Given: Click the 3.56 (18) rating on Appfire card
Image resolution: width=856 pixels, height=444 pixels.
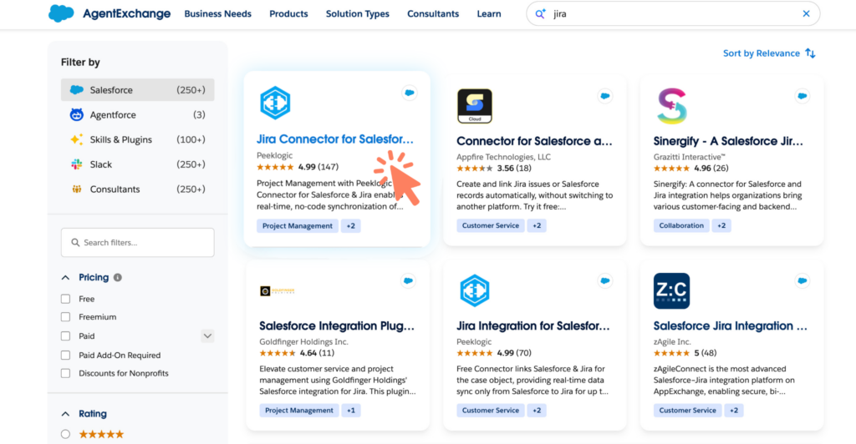Looking at the screenshot, I should 494,169.
